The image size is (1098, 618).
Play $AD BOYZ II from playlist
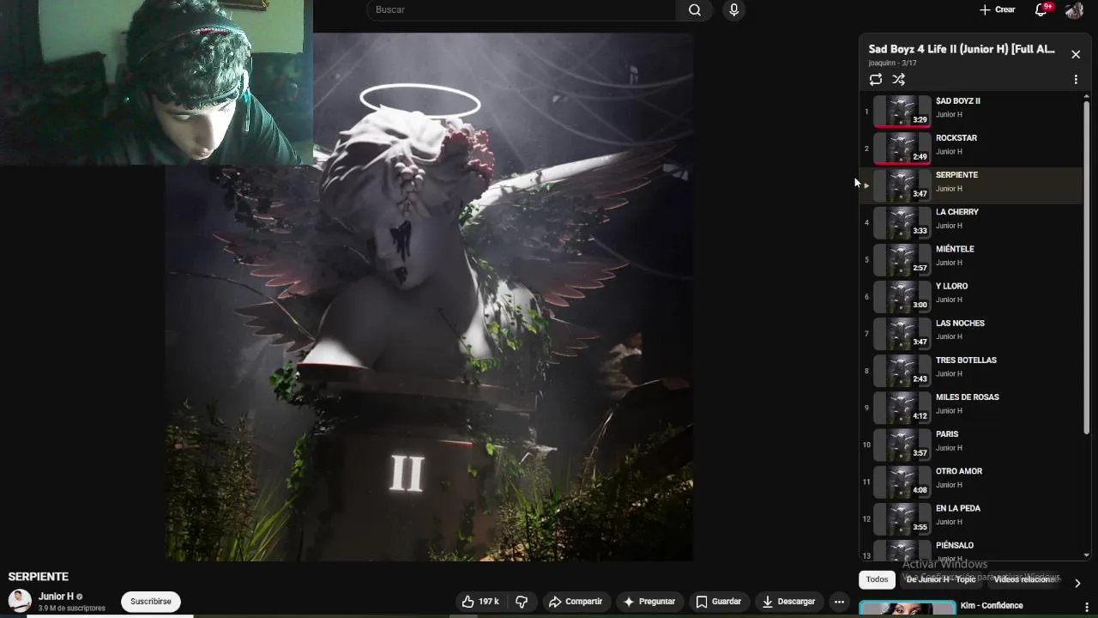pos(972,112)
